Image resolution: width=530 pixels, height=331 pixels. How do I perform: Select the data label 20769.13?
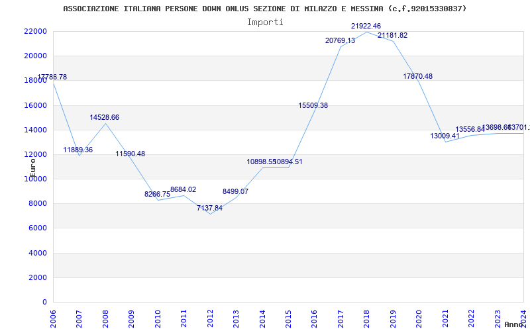click(340, 41)
